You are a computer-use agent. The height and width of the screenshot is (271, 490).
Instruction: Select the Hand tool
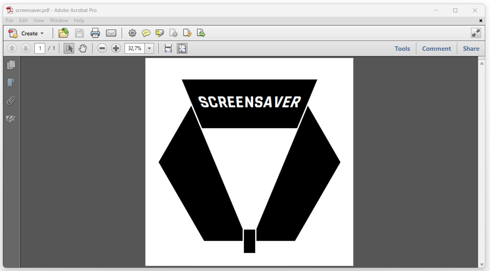point(82,48)
